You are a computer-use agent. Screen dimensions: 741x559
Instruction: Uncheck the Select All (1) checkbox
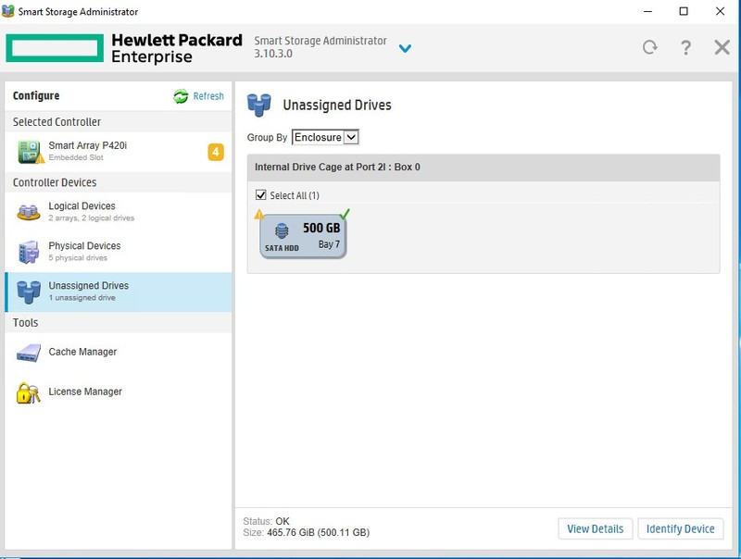(x=261, y=195)
